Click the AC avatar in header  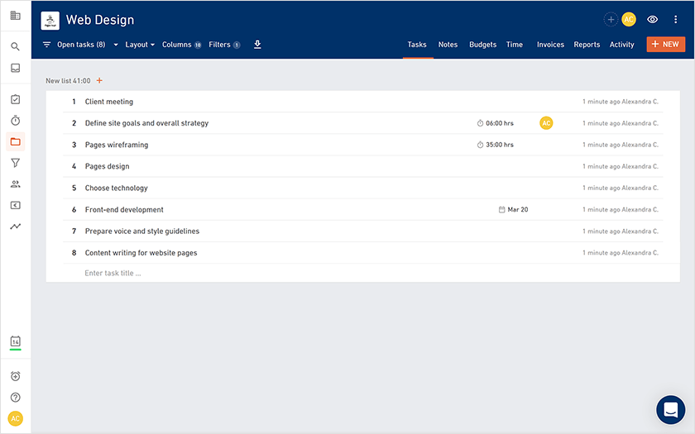629,20
